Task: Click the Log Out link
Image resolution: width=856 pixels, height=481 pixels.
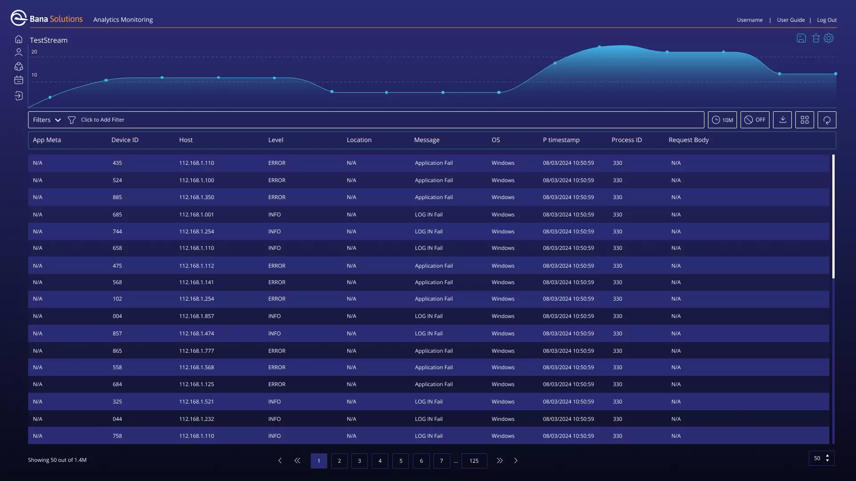Action: [x=827, y=20]
